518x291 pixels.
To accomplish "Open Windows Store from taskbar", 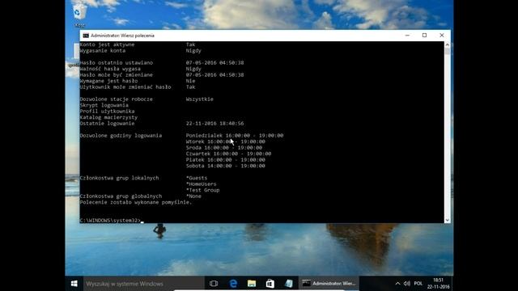I will (270, 284).
